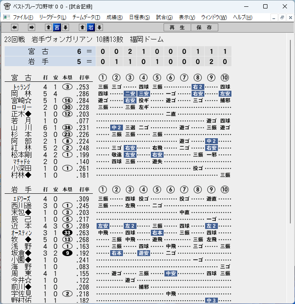Click the 保存 save button
The image size is (295, 304).
(204, 27)
